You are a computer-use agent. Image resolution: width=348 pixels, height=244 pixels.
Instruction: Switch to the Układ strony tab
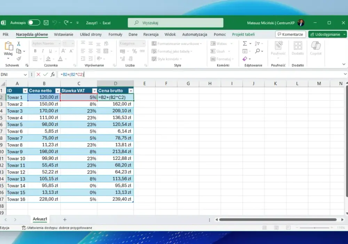coord(91,35)
